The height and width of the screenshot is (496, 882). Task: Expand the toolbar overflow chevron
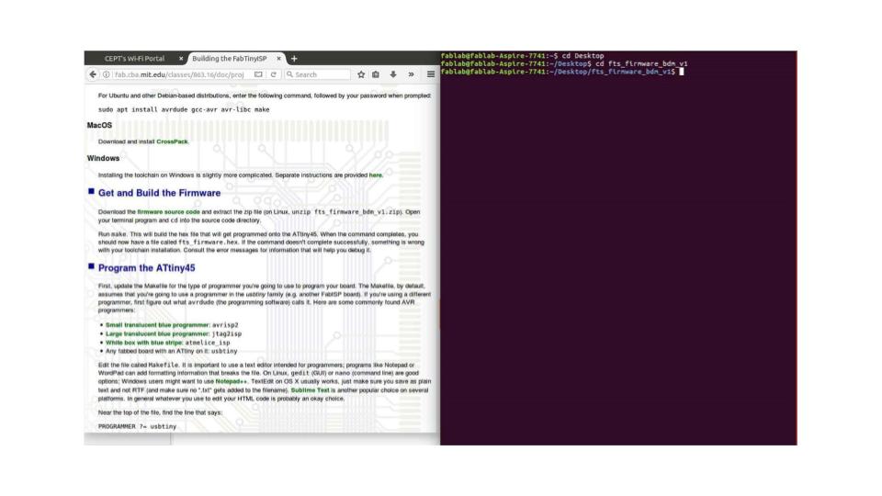pos(412,74)
